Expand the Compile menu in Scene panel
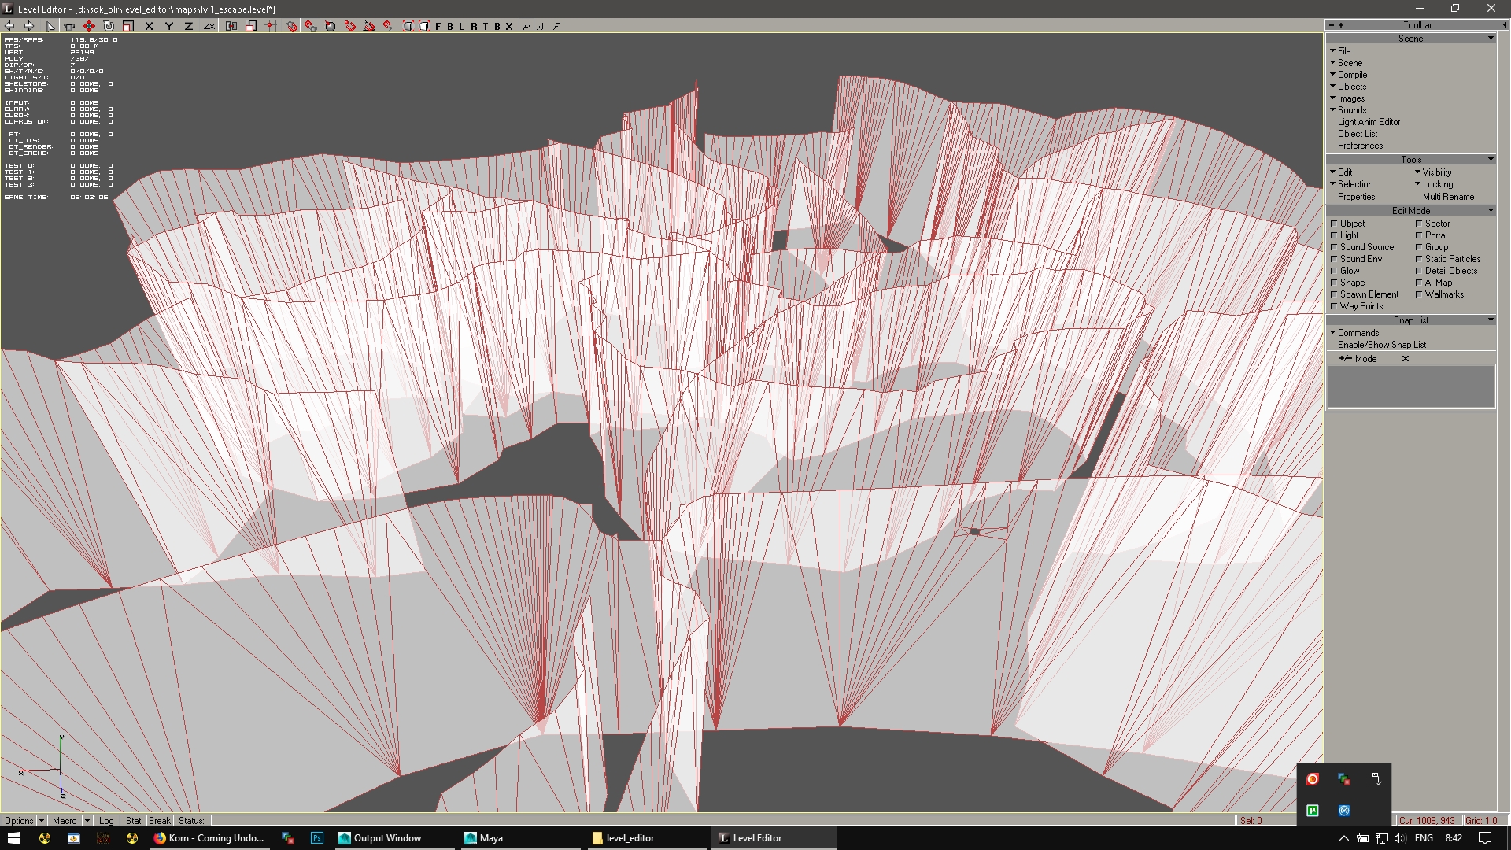The image size is (1511, 850). pos(1352,75)
